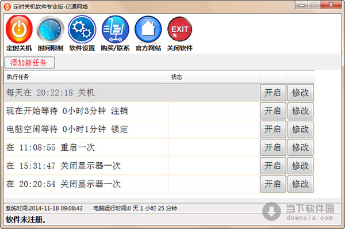Viewport: 345px width, 229px height.
Task: Enable the 每天在 20:22:18 关机 task
Action: [273, 93]
